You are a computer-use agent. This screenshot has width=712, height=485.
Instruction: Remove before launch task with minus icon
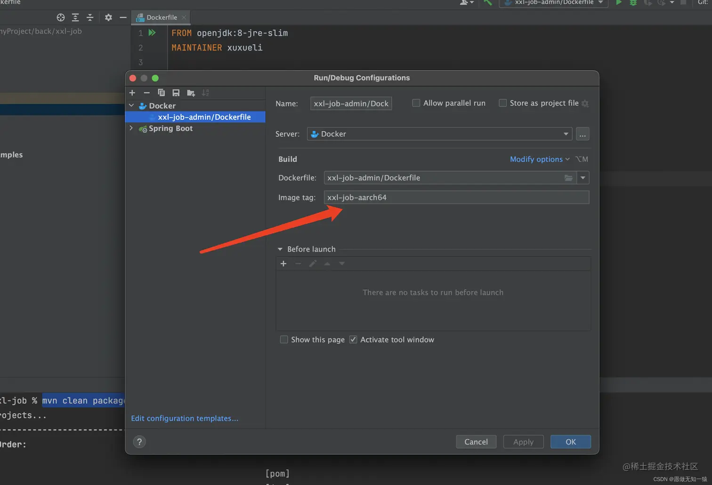tap(298, 264)
